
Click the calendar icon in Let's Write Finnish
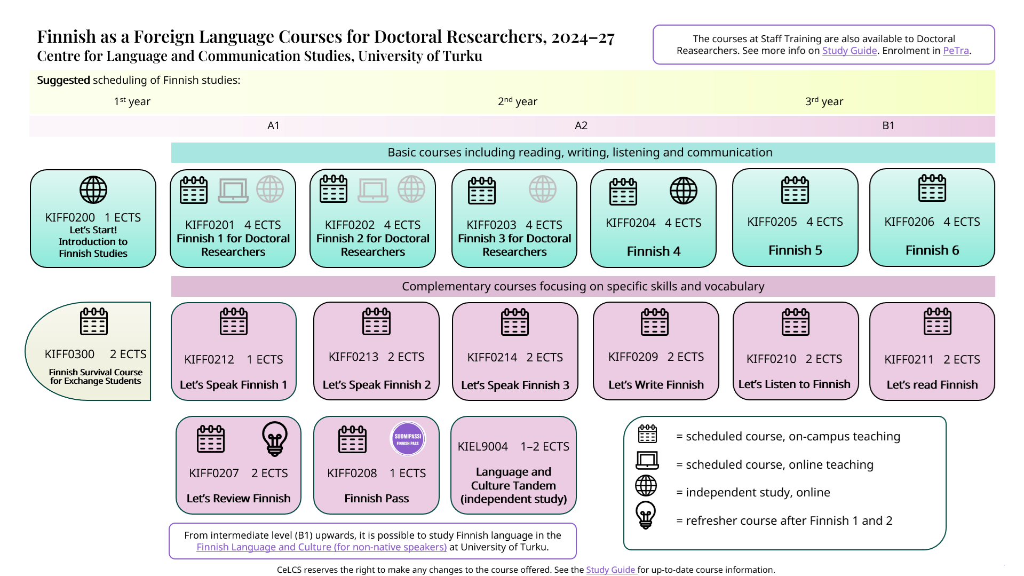click(655, 322)
